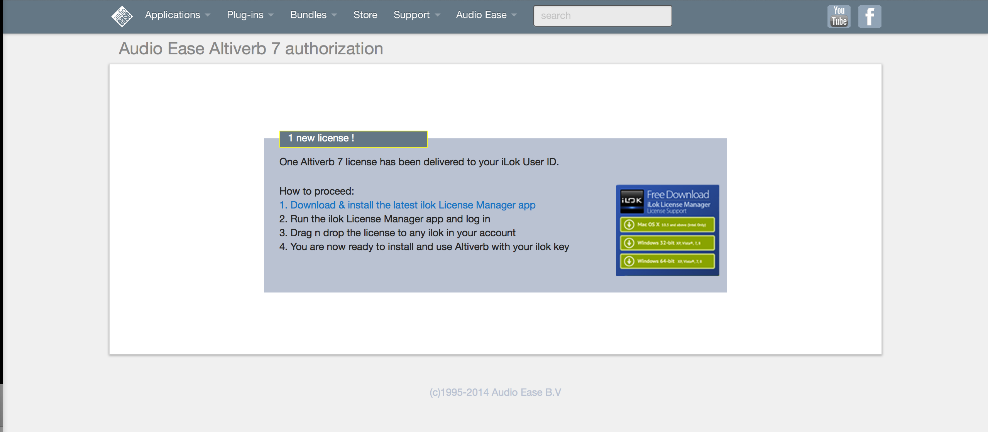
Task: Click step 4 'You are now ready to install'
Action: 424,247
